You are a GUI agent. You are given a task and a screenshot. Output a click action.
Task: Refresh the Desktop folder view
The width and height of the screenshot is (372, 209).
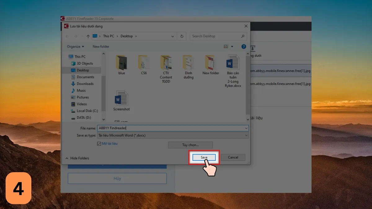pos(182,36)
